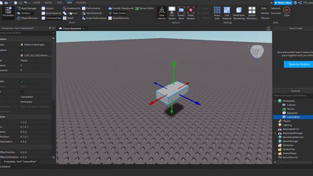Open Task Scheduler
Screen dimensions: 313x176
click(x=92, y=13)
